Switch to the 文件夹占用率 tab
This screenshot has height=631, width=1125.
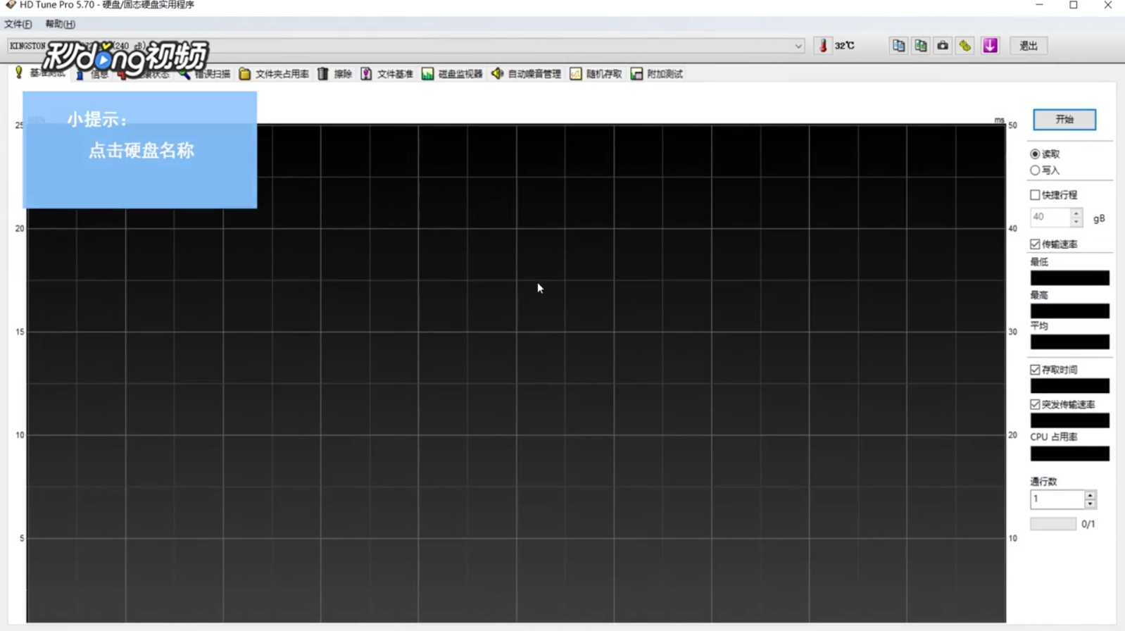(274, 74)
